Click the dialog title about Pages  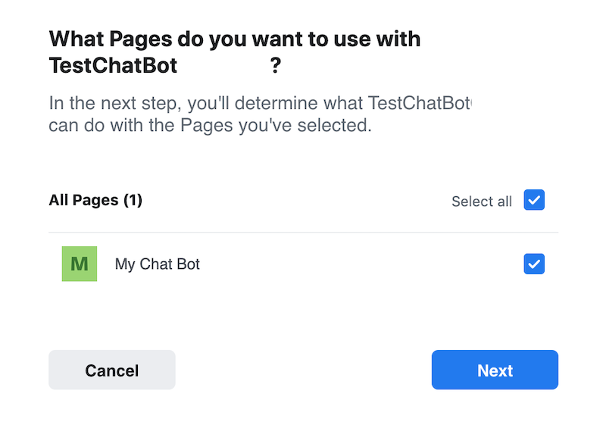point(235,52)
